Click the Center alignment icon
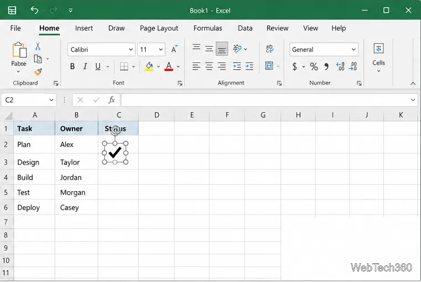 (x=209, y=66)
